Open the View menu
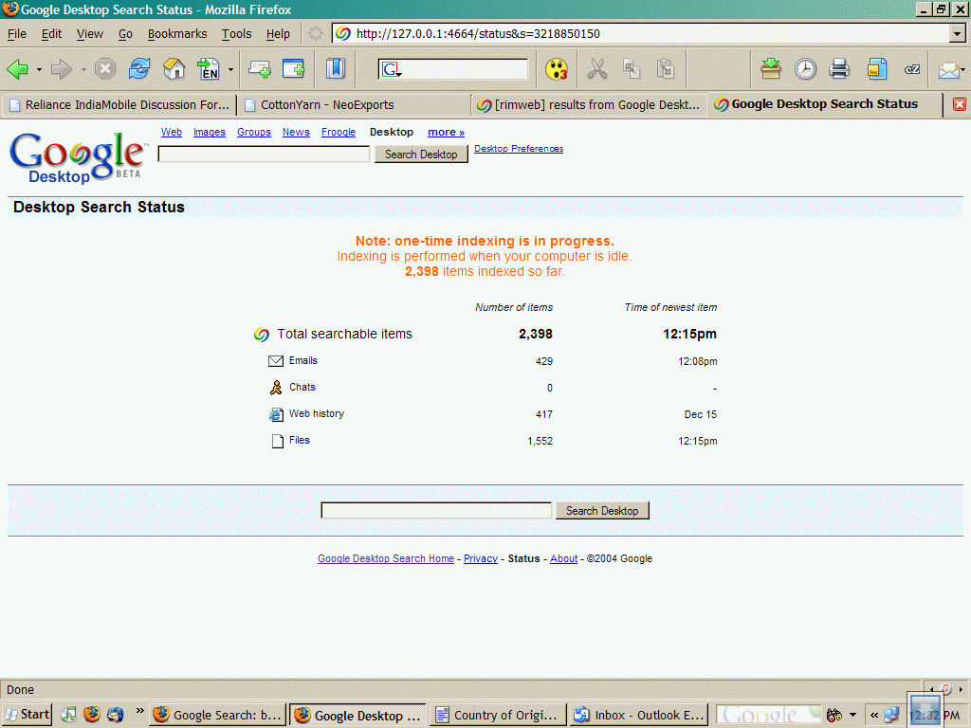This screenshot has width=971, height=728. pyautogui.click(x=90, y=34)
